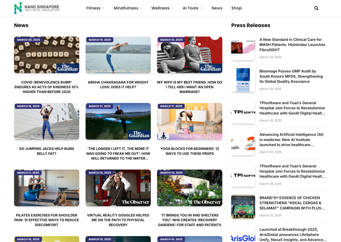Open the jumping jacks stairs photo thumbnail
This screenshot has width=341, height=242.
[x=47, y=121]
